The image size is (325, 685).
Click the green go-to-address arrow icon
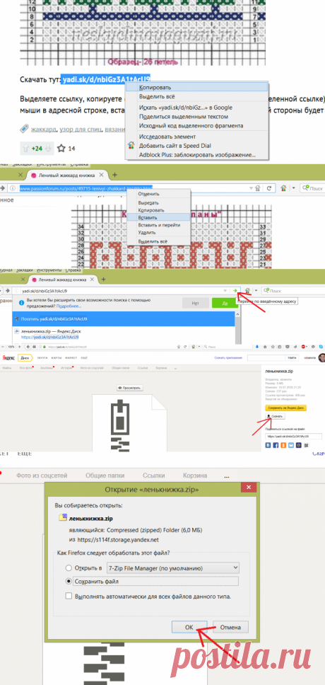(x=235, y=290)
